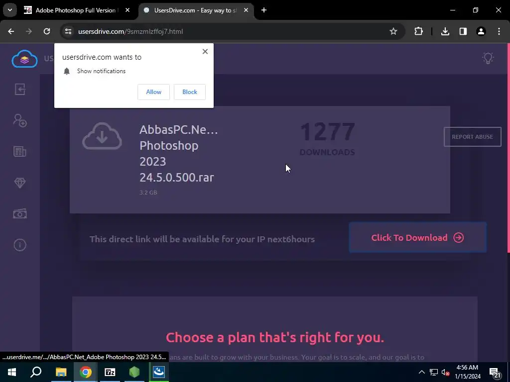Image resolution: width=510 pixels, height=382 pixels.
Task: Open File Explorer from the taskbar
Action: 61,372
